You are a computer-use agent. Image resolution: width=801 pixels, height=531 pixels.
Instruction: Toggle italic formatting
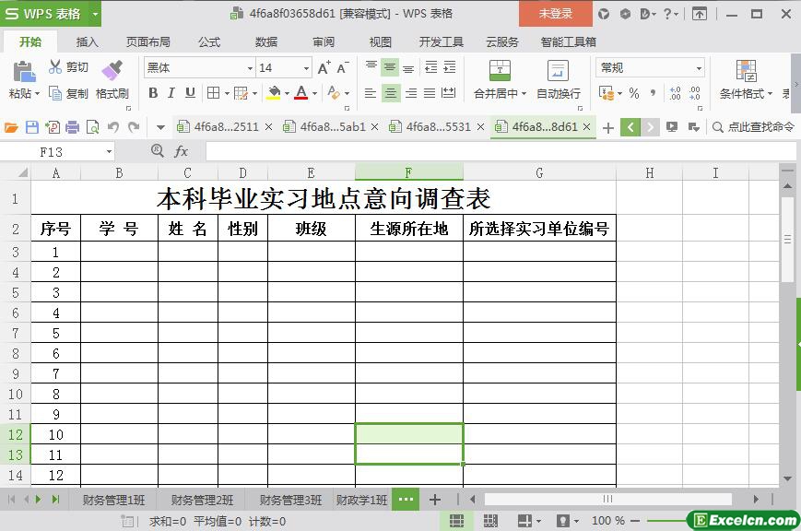coord(171,93)
